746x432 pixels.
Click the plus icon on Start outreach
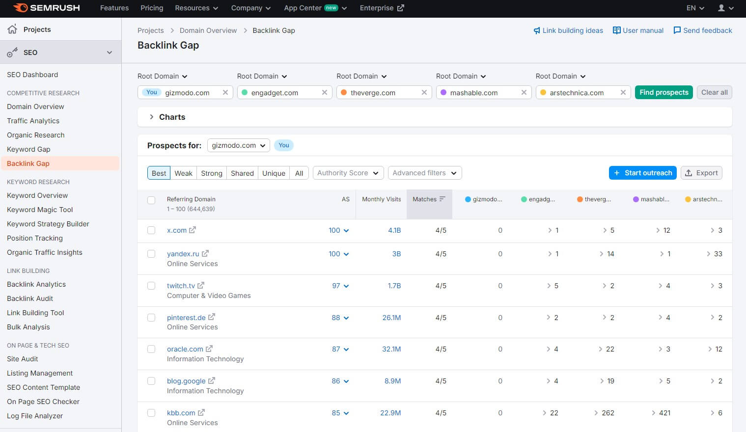[x=617, y=173]
